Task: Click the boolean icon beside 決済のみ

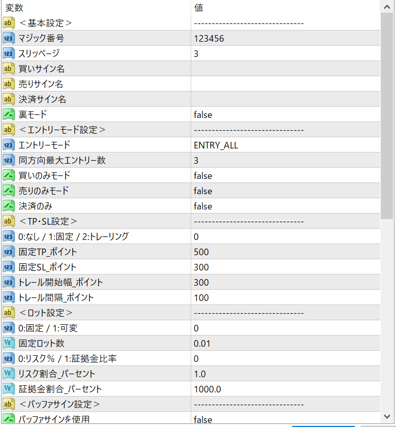Action: 9,206
